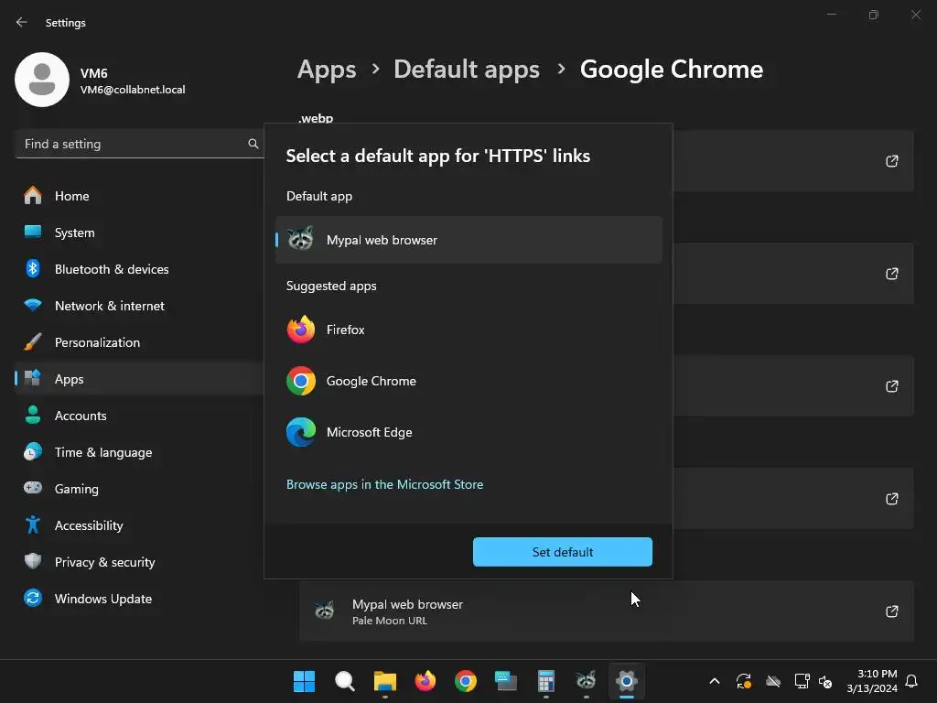The image size is (937, 703).
Task: Select Mypal web browser as default app
Action: [x=468, y=240]
